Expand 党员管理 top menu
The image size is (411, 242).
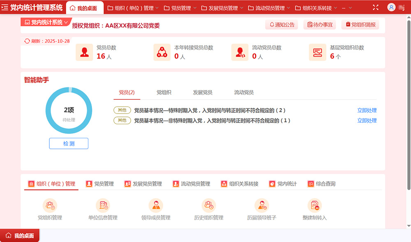pos(180,8)
